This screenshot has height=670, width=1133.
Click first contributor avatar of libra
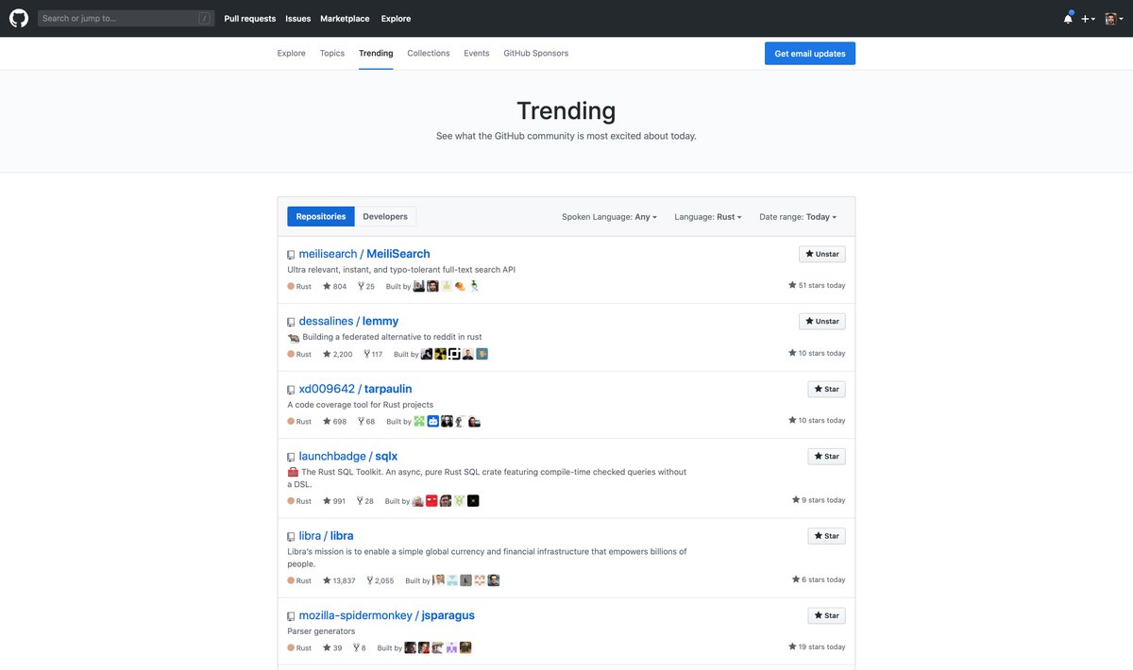point(438,580)
